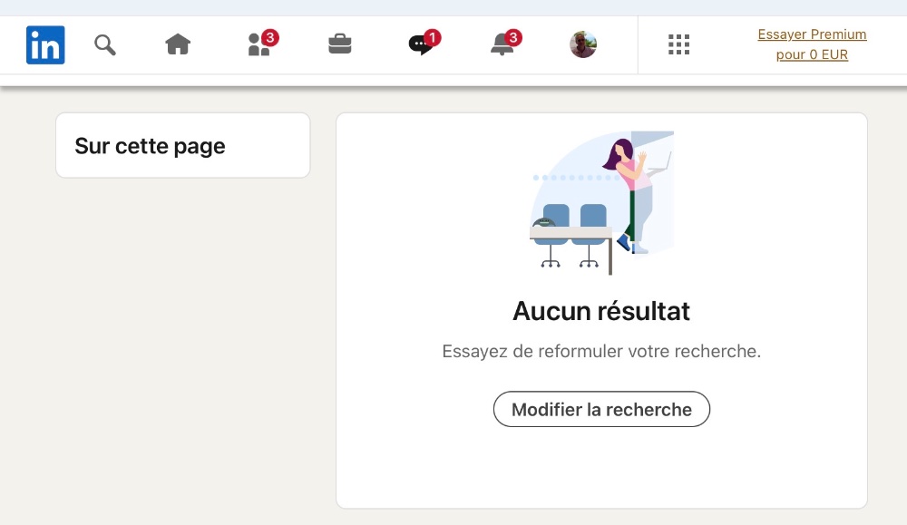
Task: Click the LinkedIn logo
Action: click(45, 44)
